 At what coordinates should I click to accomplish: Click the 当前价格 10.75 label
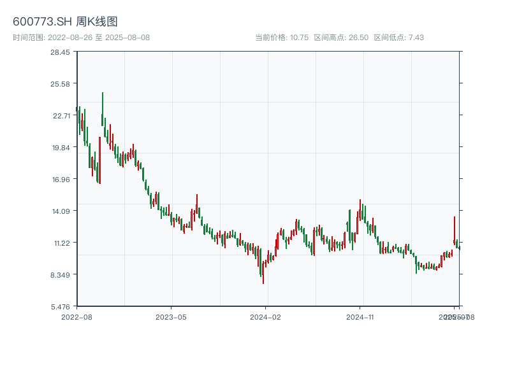(x=282, y=38)
